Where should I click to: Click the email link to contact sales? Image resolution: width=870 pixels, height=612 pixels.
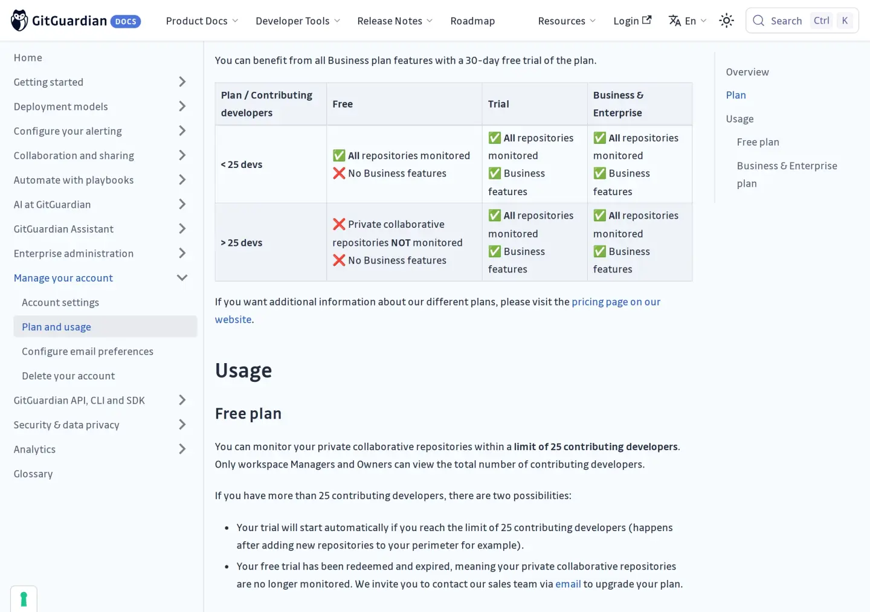568,584
